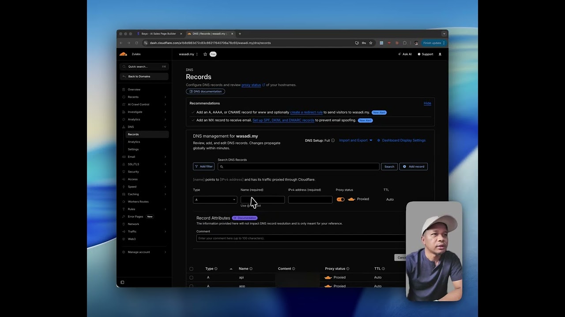Click the Workers Routes icon

coord(124,202)
